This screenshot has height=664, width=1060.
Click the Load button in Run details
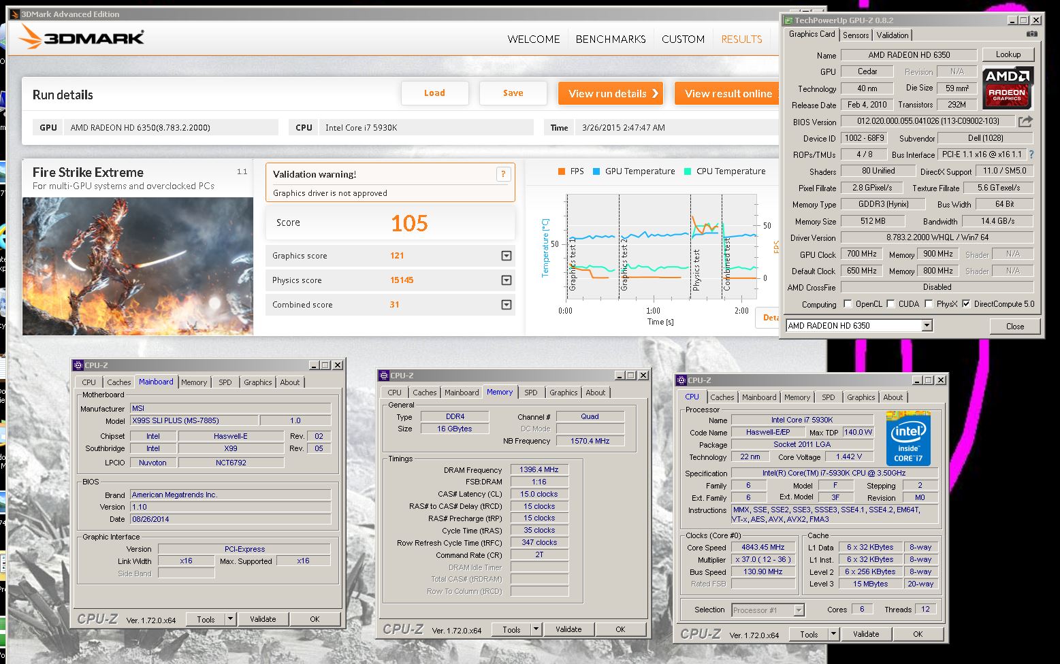[434, 93]
